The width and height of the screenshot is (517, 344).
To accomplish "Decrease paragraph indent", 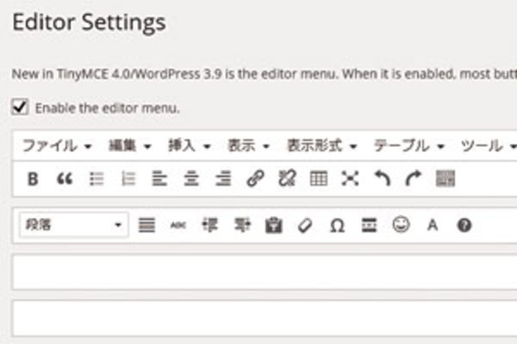I will [209, 225].
